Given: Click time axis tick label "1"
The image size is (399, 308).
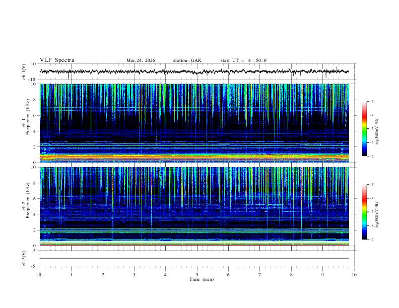Looking at the screenshot, I should [71, 275].
